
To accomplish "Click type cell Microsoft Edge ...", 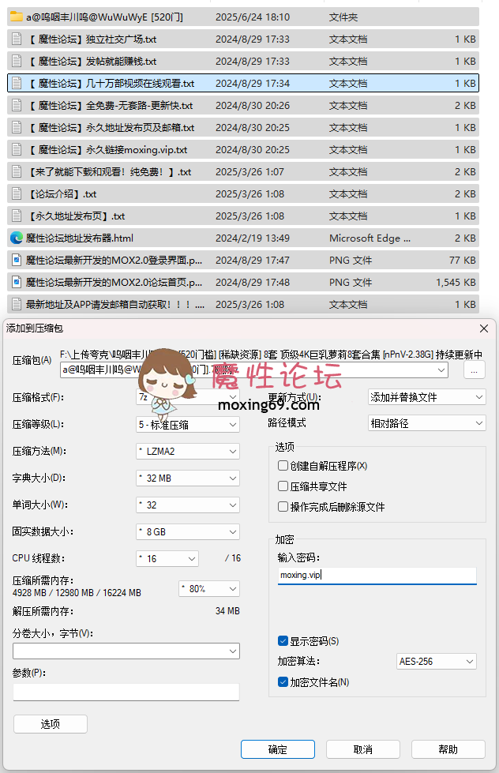I will 370,238.
